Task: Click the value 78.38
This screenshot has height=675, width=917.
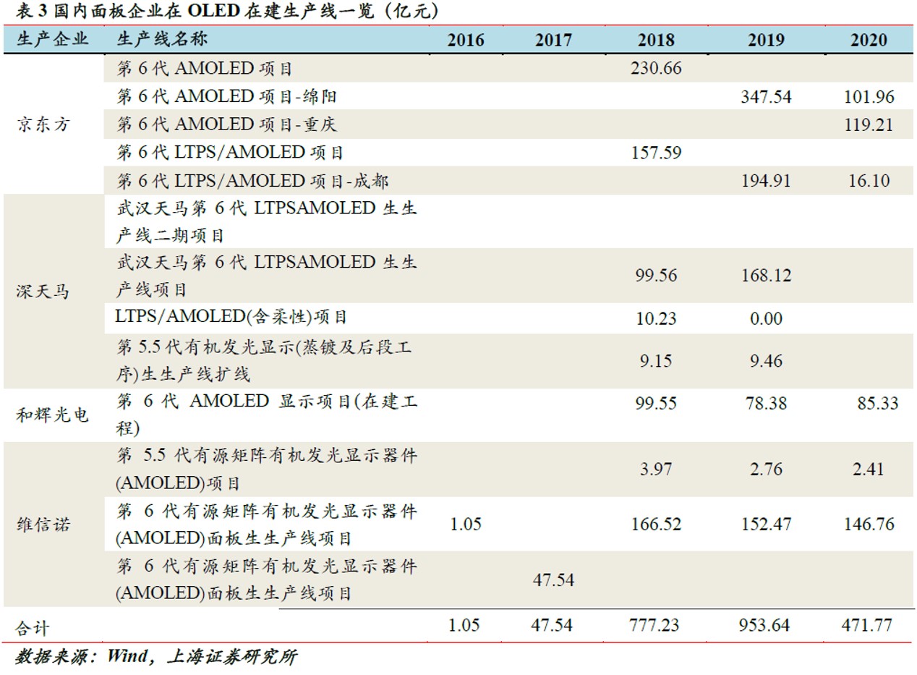Action: [x=766, y=403]
